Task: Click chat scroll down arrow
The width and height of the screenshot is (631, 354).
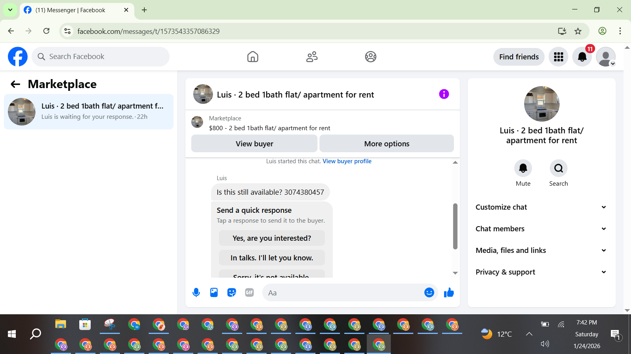Action: pyautogui.click(x=455, y=273)
